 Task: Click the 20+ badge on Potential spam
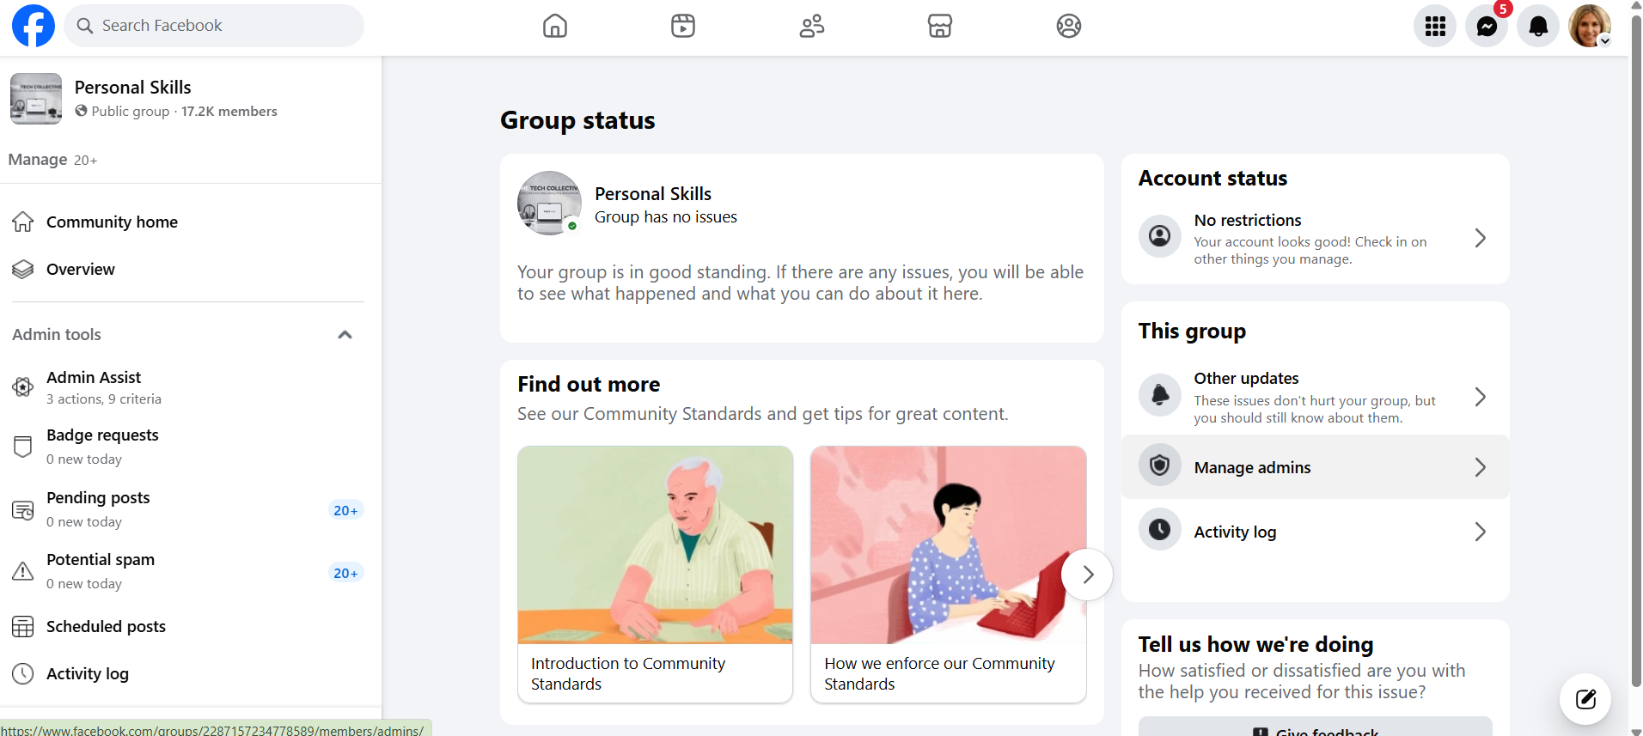pos(345,573)
